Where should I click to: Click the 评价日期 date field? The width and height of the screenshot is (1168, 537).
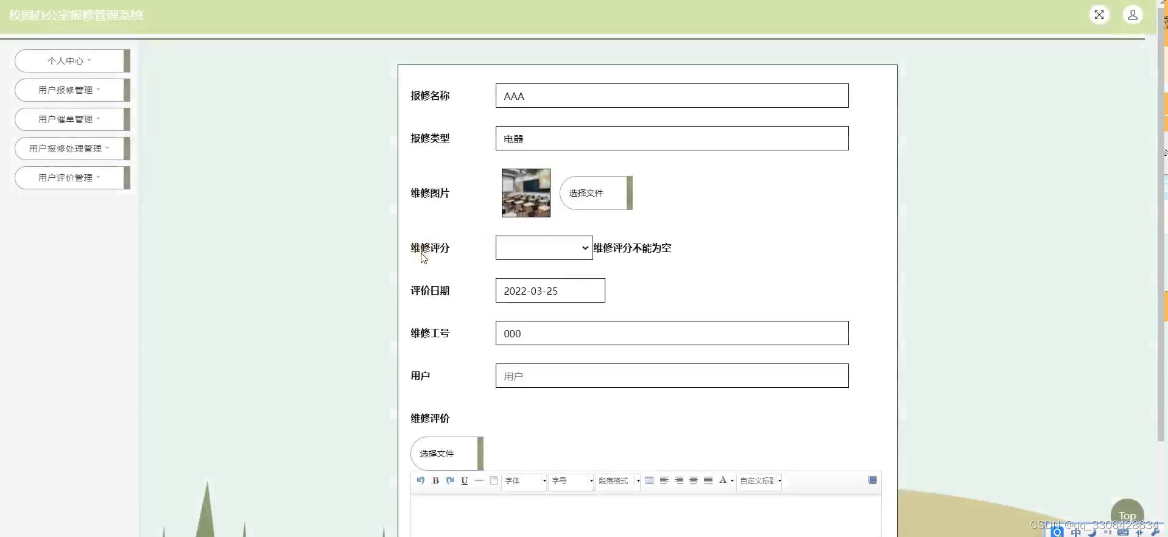pyautogui.click(x=551, y=290)
